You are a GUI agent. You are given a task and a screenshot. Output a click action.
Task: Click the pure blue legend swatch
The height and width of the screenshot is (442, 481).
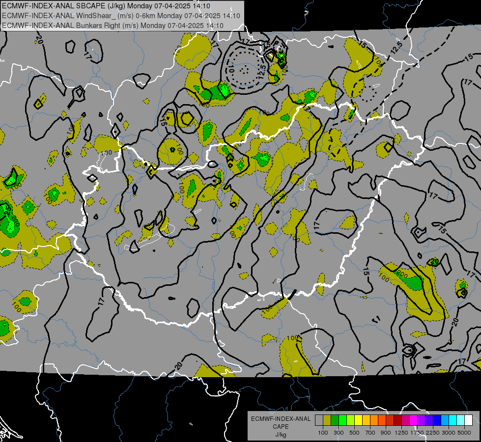[x=437, y=420]
